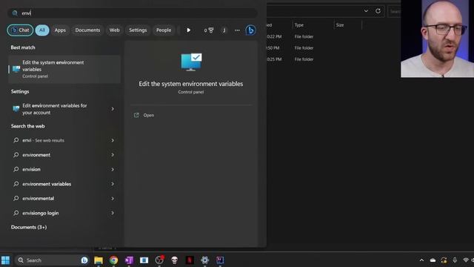The width and height of the screenshot is (474, 267).
Task: Switch to the Documents search filter
Action: point(87,30)
